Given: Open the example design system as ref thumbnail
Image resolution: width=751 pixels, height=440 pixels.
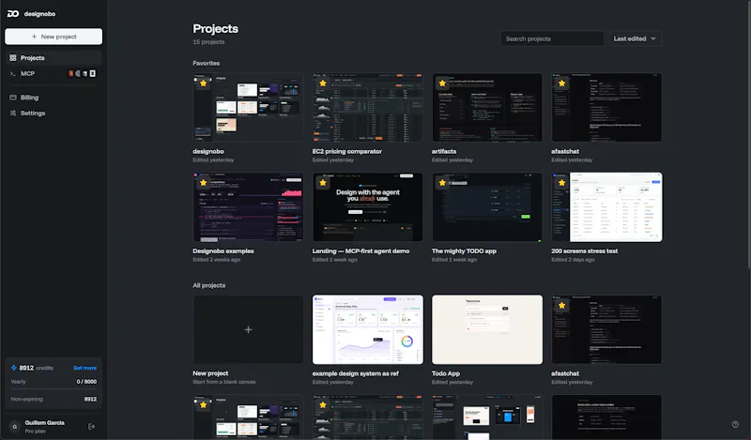Looking at the screenshot, I should pyautogui.click(x=367, y=329).
